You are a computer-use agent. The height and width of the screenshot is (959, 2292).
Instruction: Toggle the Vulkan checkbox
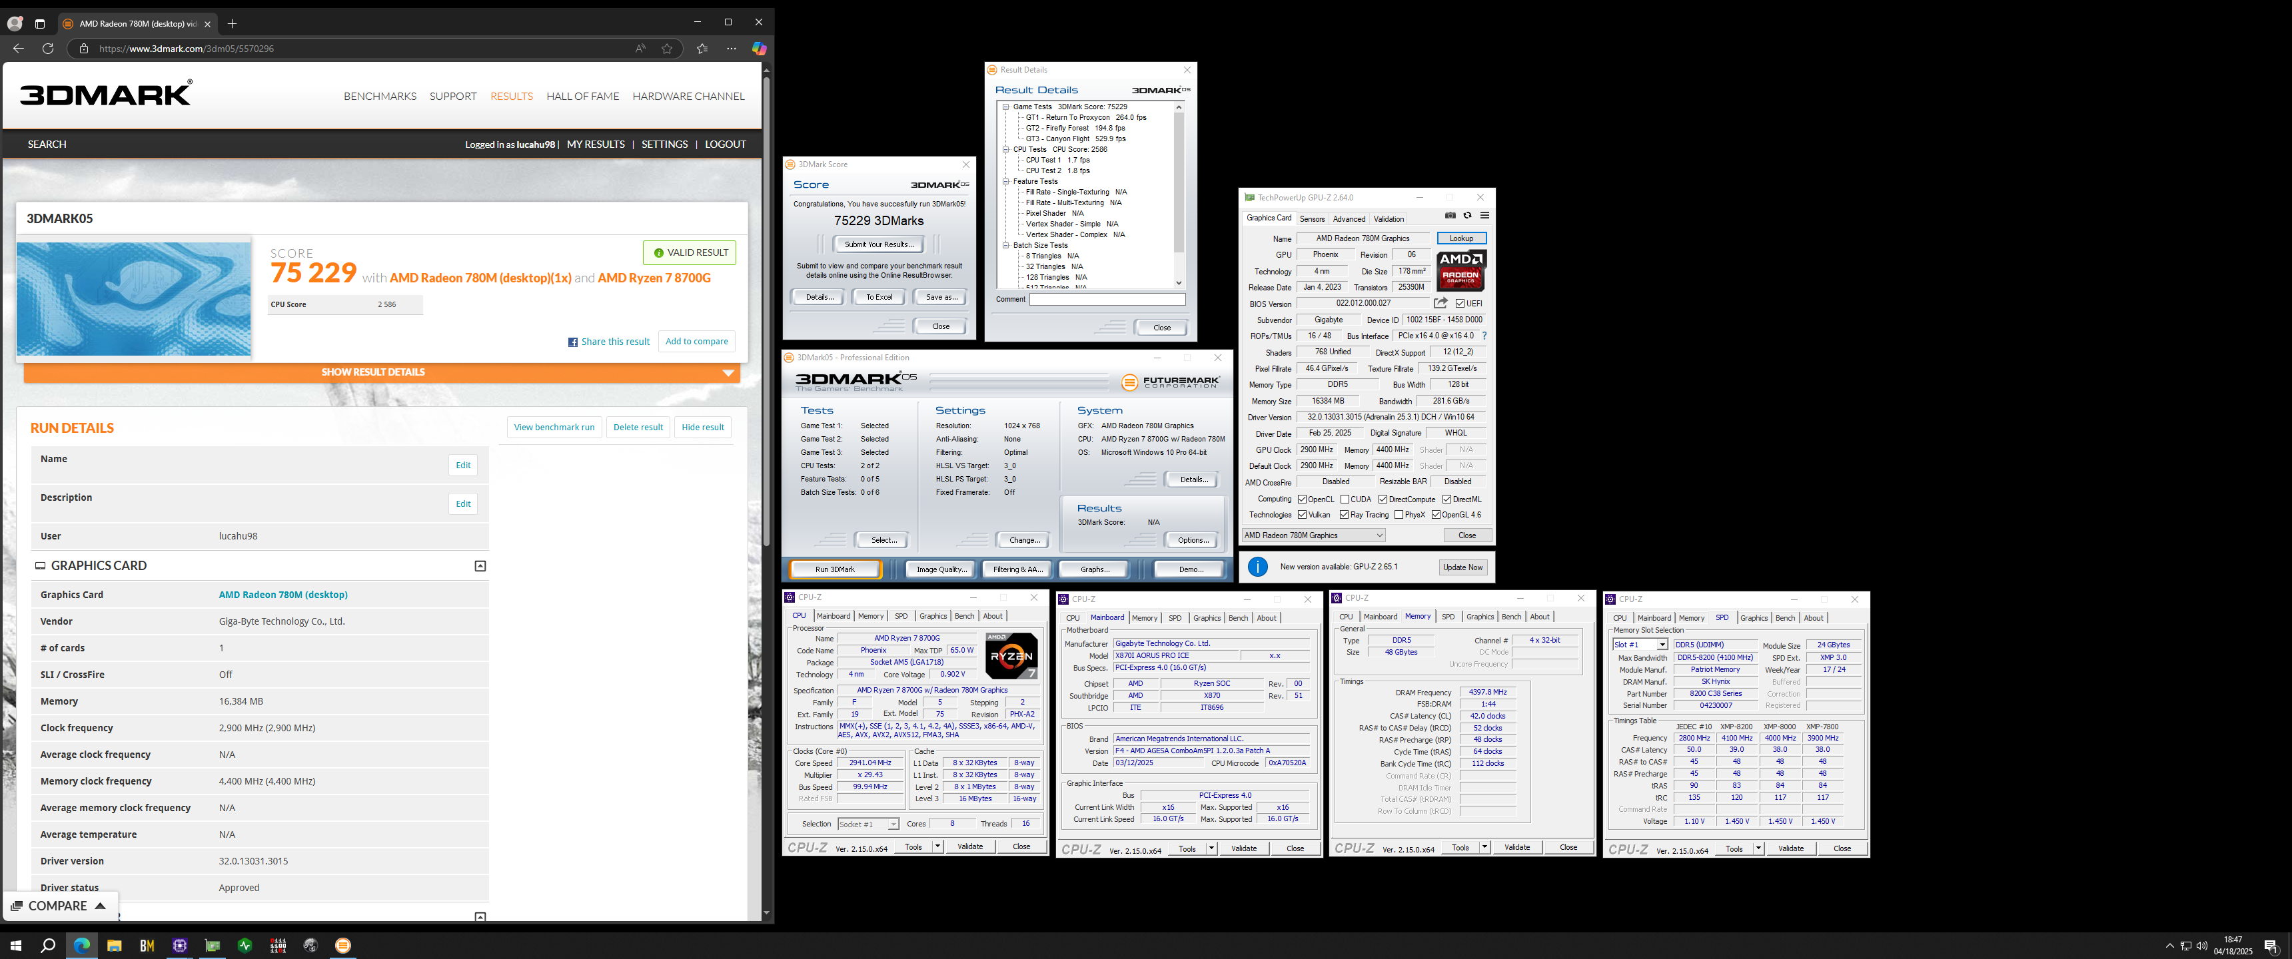tap(1302, 515)
